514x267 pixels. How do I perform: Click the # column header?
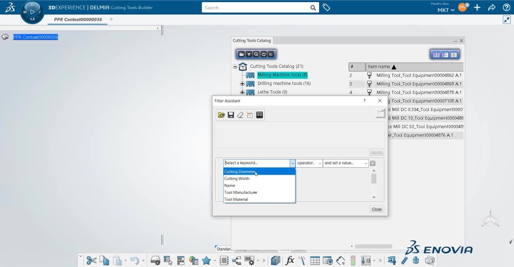click(357, 67)
